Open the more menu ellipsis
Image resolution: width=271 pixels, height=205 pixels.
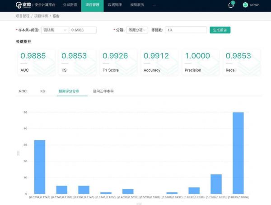[154, 5]
